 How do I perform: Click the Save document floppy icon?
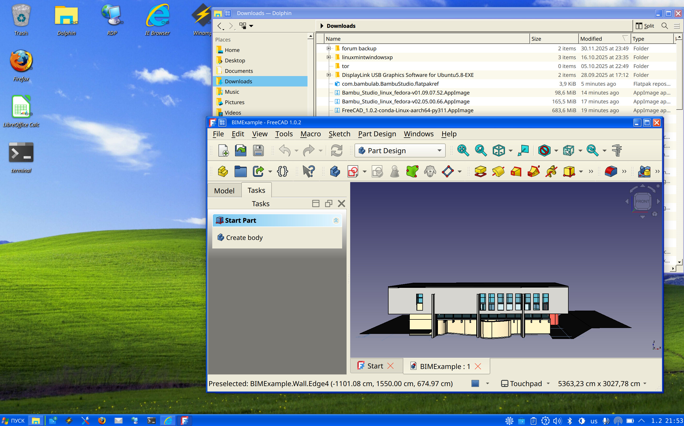click(258, 150)
